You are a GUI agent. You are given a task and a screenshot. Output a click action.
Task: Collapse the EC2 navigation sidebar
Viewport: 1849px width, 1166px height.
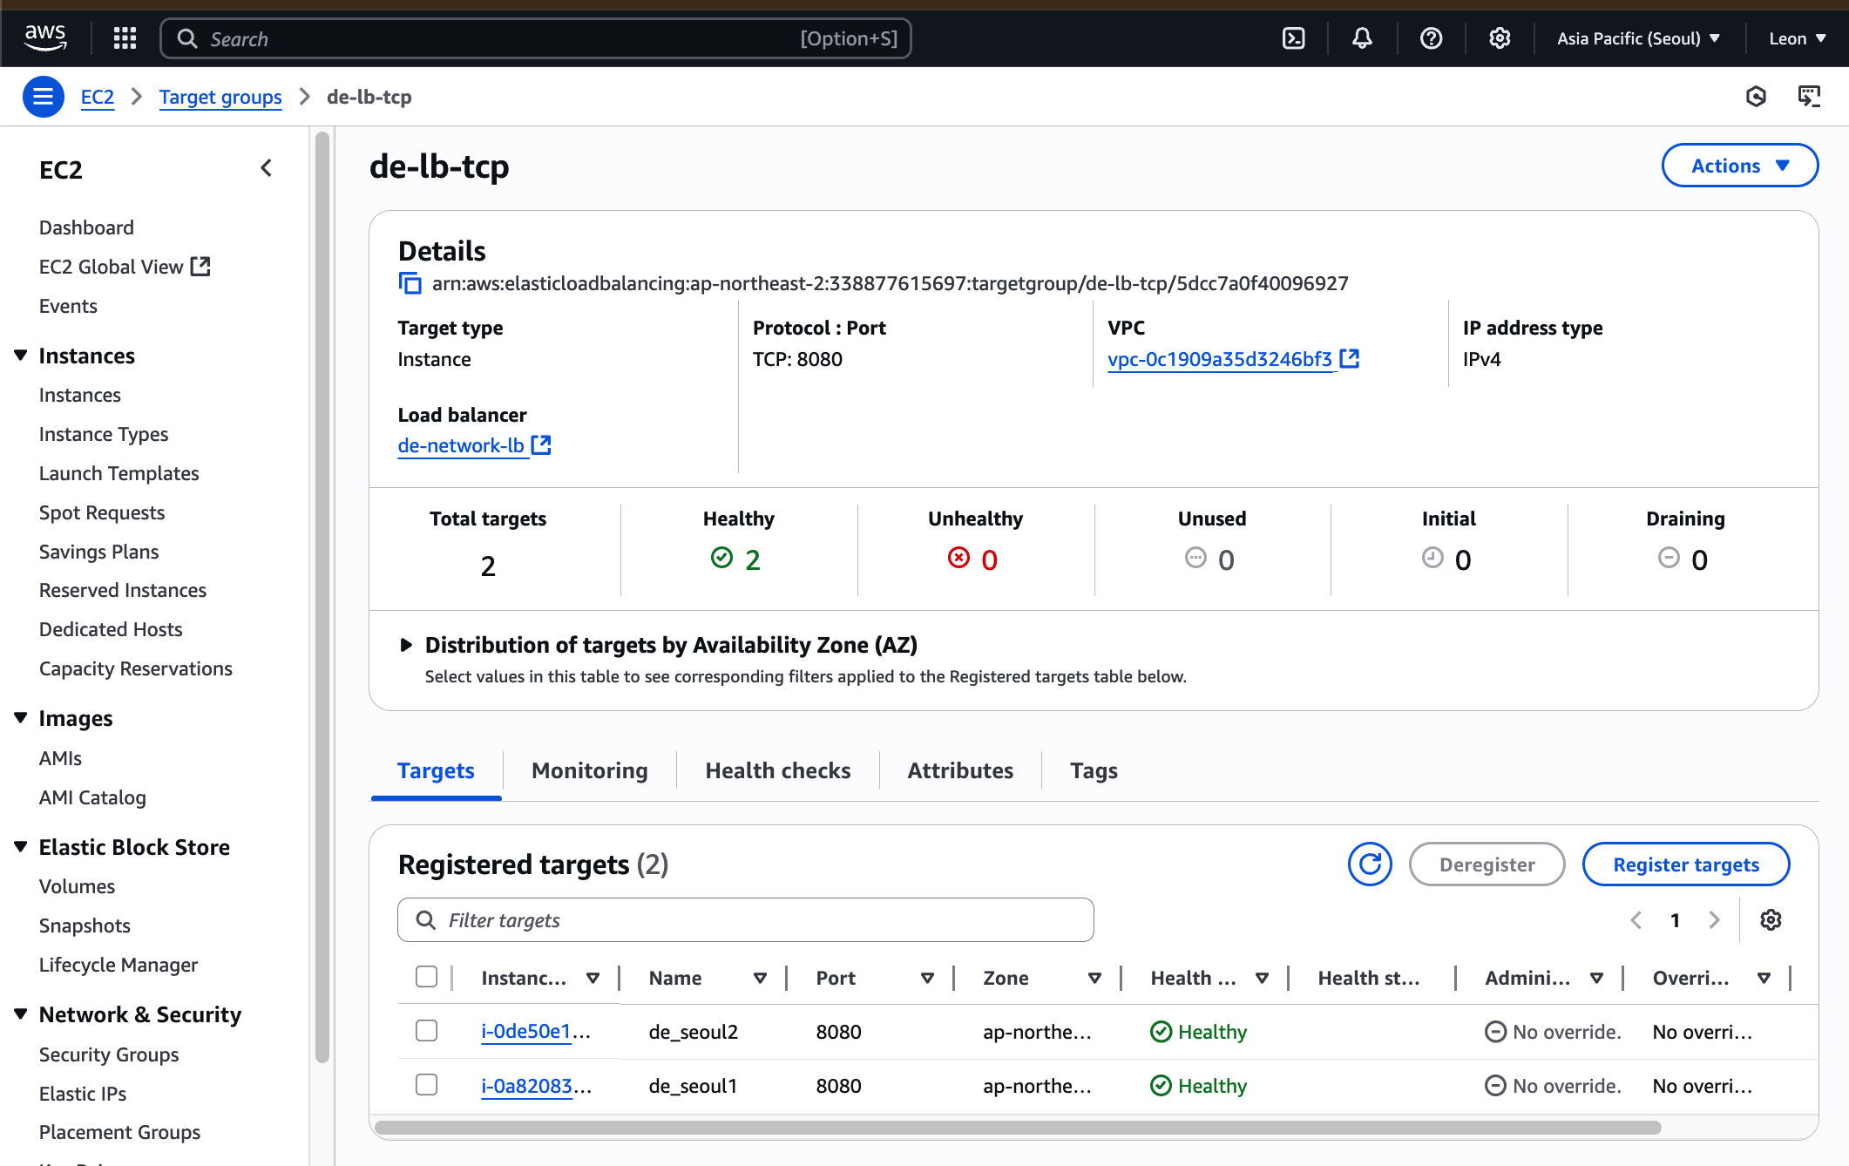point(267,168)
